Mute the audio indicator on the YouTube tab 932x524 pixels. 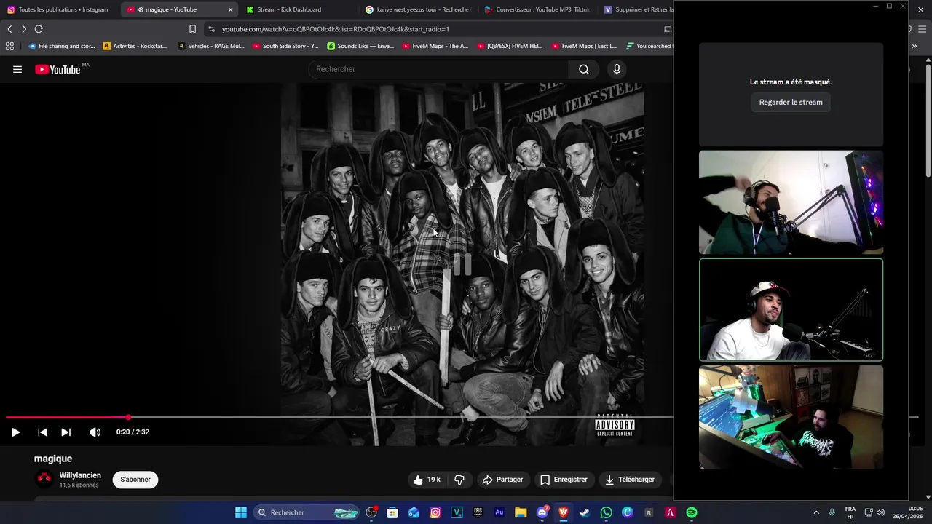pos(140,9)
